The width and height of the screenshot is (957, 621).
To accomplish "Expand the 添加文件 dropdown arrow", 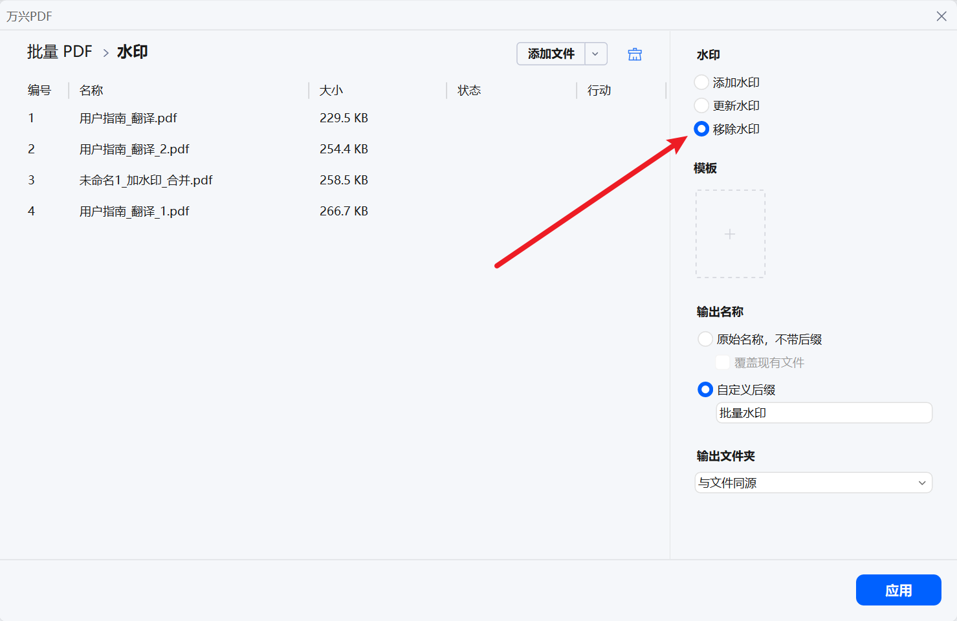I will [x=595, y=54].
